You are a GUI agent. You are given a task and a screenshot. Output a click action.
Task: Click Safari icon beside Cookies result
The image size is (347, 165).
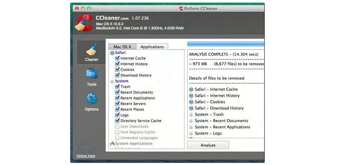click(x=191, y=102)
